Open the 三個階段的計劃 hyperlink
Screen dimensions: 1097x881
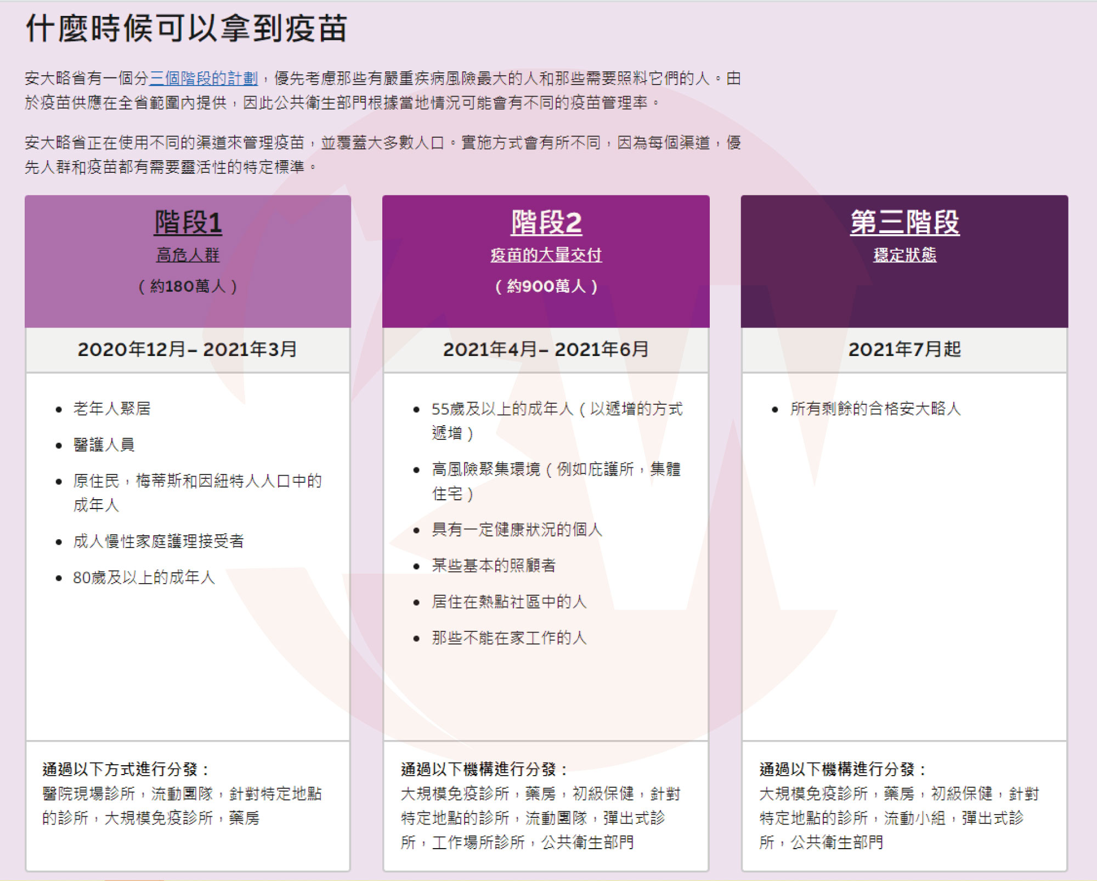point(203,78)
